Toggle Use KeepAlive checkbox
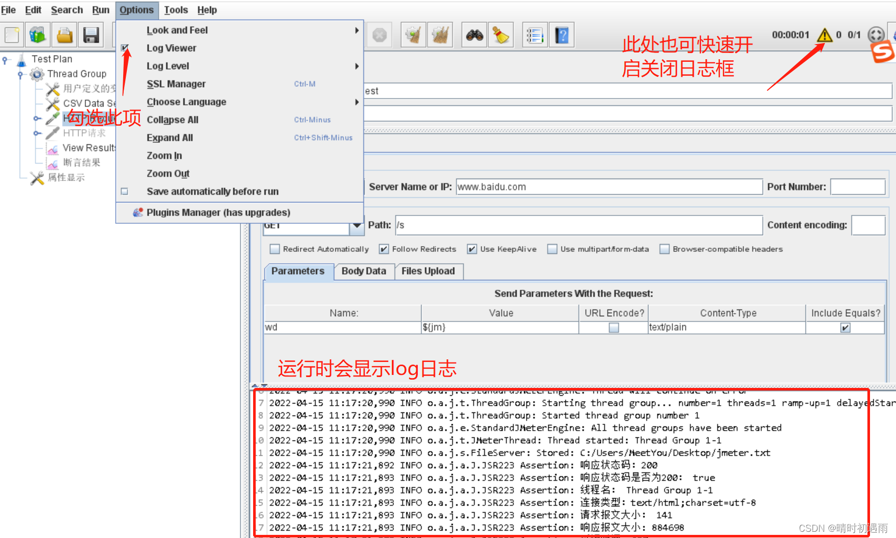Image resolution: width=896 pixels, height=538 pixels. [472, 249]
